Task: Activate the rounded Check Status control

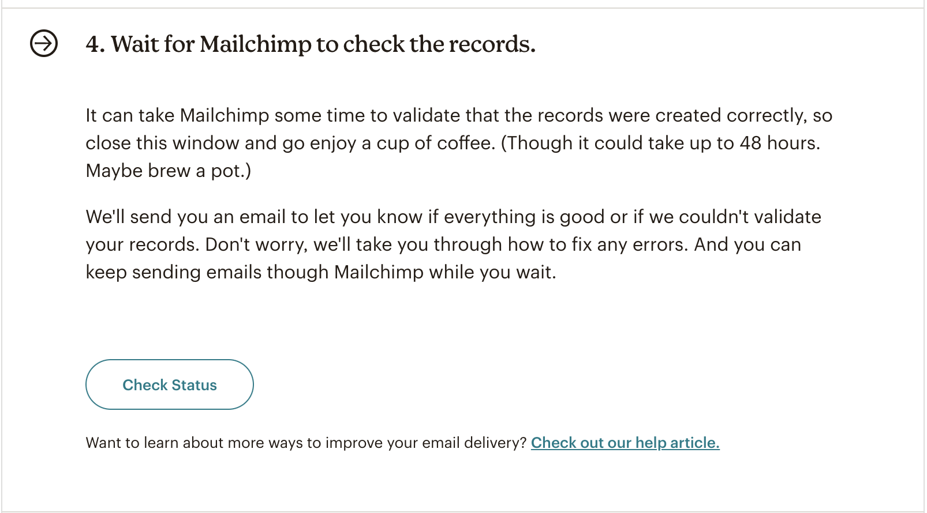Action: [169, 384]
